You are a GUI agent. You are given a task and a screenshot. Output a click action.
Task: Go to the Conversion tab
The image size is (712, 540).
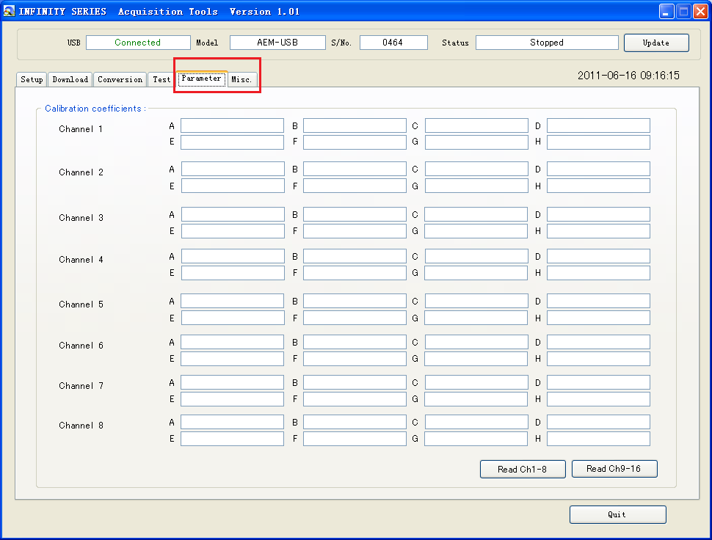[x=120, y=79]
